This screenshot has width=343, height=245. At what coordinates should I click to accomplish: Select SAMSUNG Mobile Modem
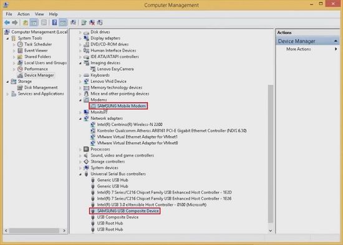pos(122,106)
